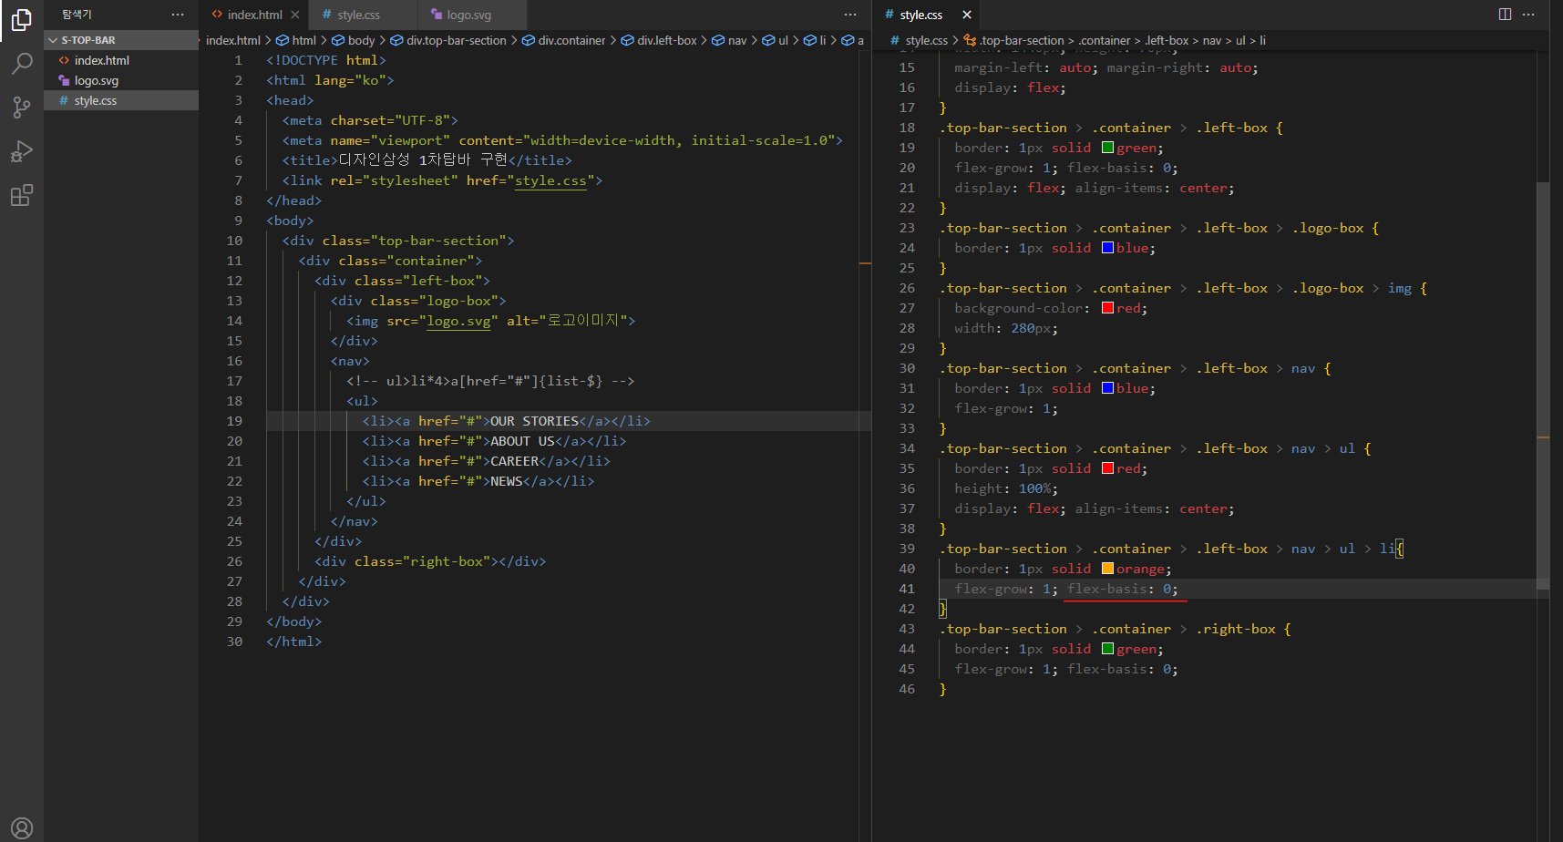Click li breadcrumb in left editor
Viewport: 1563px width, 842px height.
pos(816,40)
